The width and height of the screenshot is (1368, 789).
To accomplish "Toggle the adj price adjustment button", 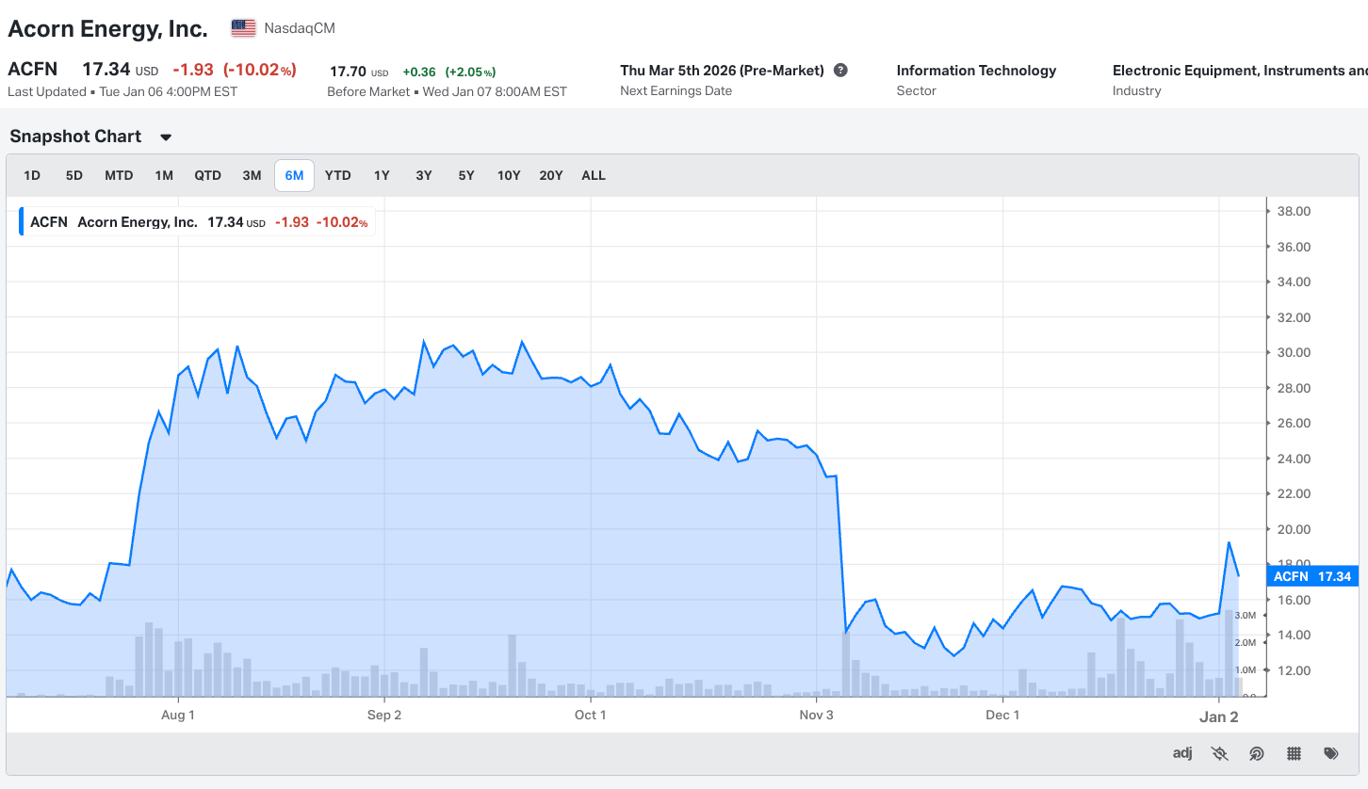I will point(1182,753).
